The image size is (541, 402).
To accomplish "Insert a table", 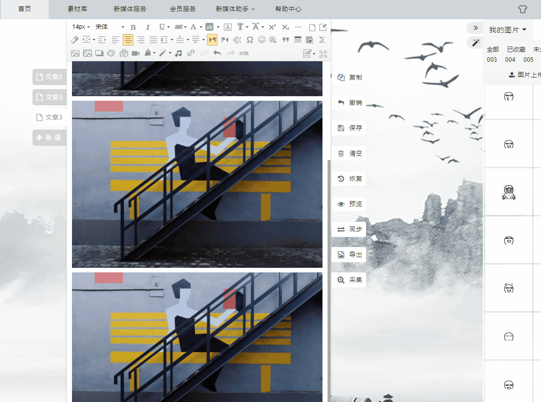I will (x=298, y=40).
